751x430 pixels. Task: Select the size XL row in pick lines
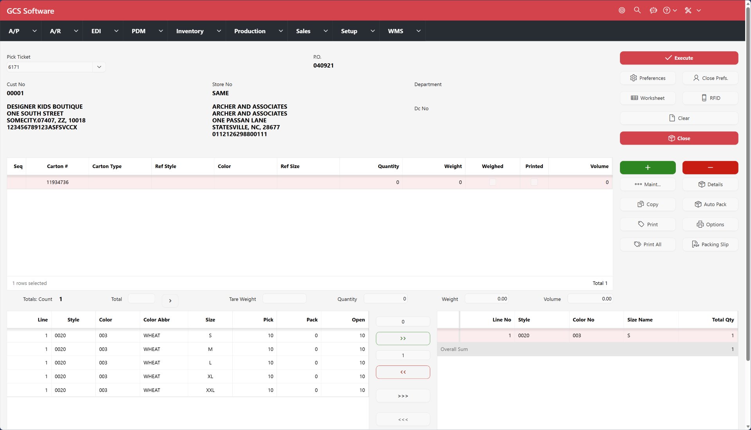[188, 376]
